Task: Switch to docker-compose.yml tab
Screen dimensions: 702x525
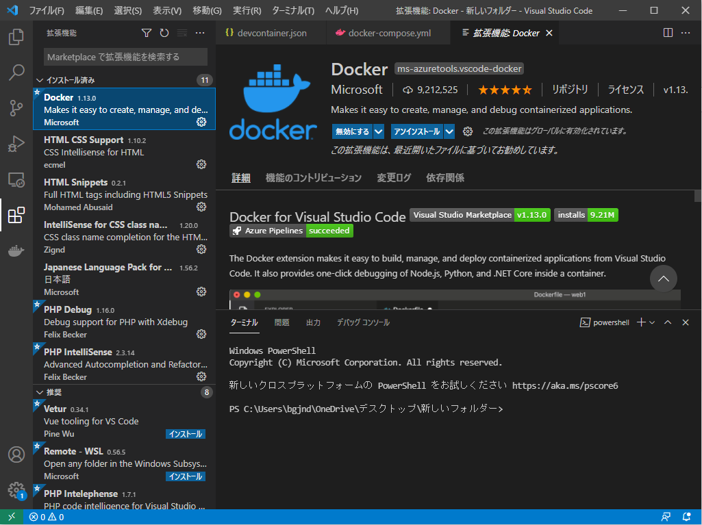Action: point(388,33)
